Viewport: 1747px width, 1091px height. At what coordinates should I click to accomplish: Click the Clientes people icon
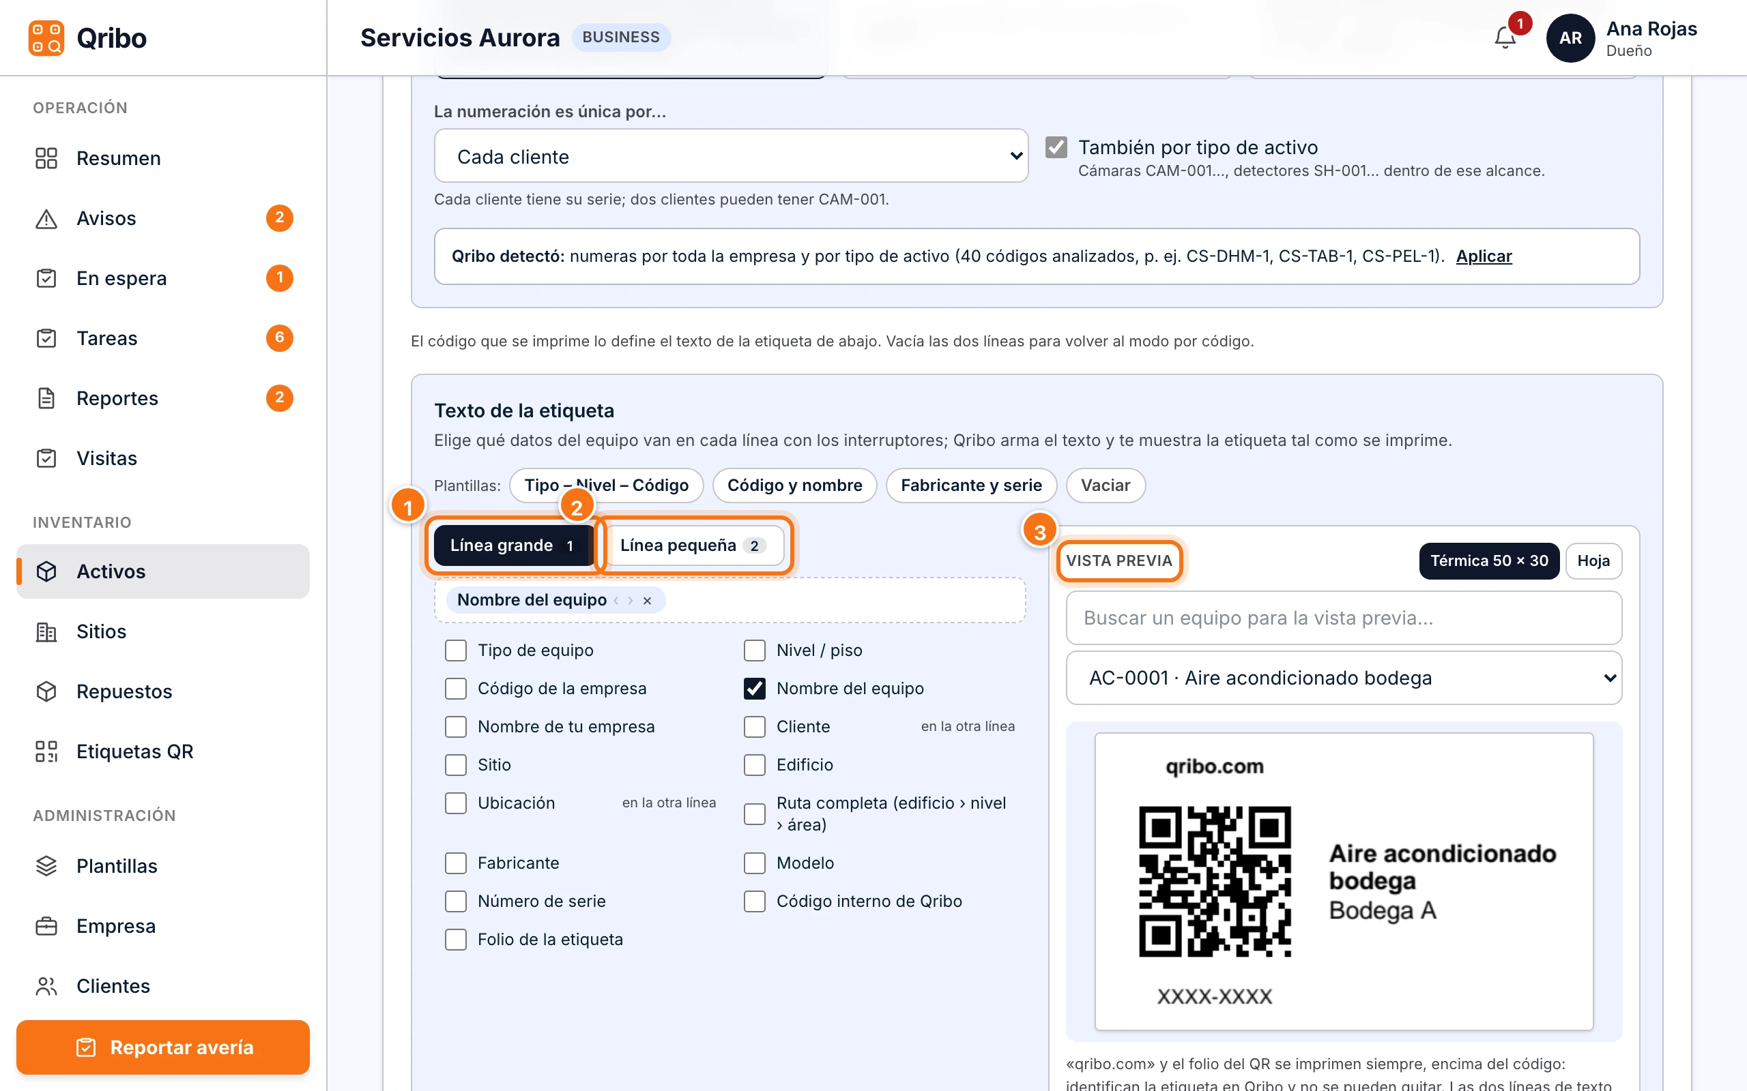[x=46, y=986]
